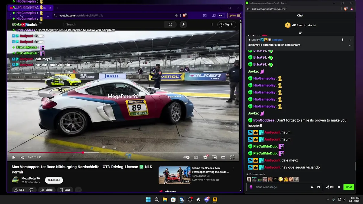Insert the heart quick emote
This screenshot has height=204, width=363.
[275, 179]
